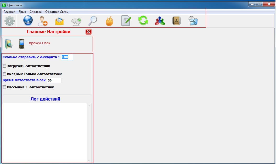
Task: Click the chat bubbles icon
Action: pyautogui.click(x=76, y=22)
